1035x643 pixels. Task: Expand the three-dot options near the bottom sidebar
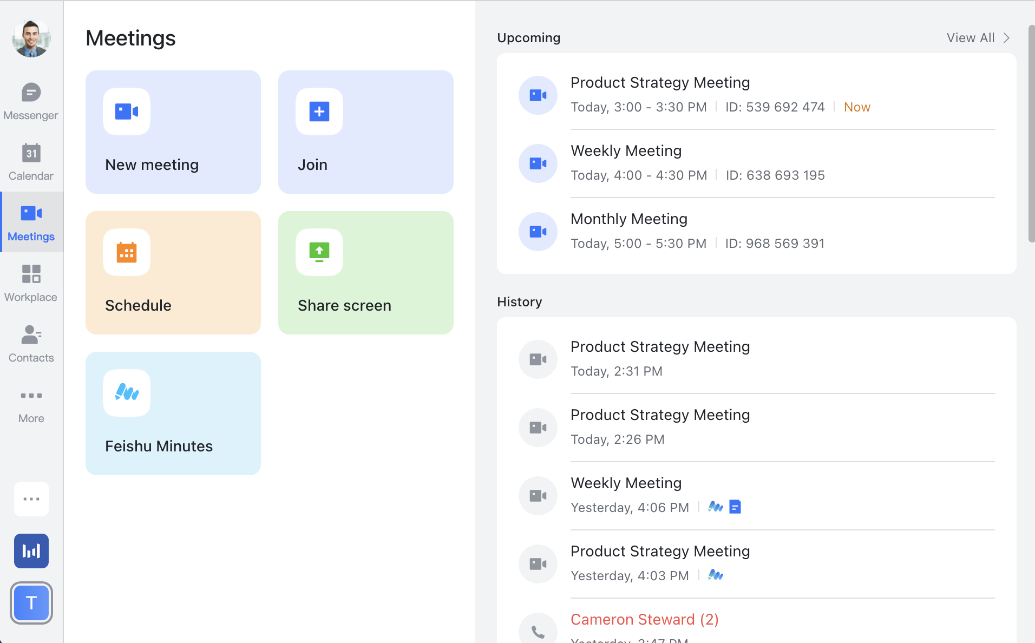coord(31,498)
